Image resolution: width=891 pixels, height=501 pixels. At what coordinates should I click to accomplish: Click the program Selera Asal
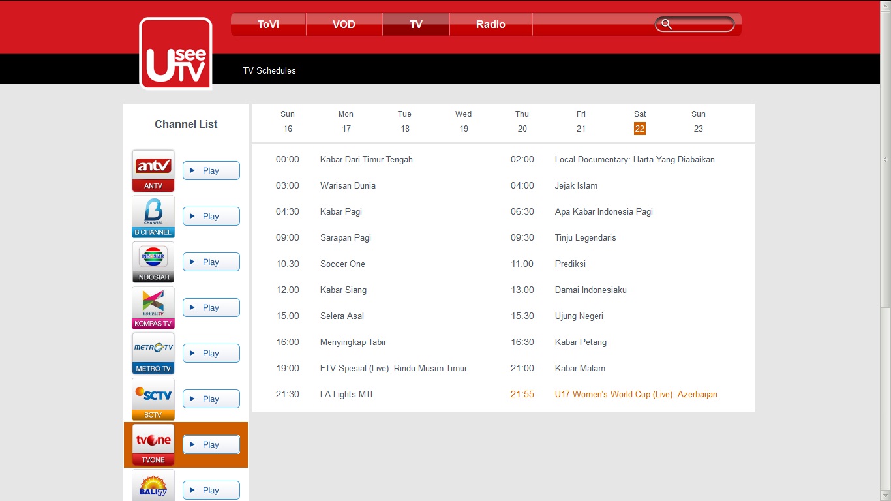(342, 316)
